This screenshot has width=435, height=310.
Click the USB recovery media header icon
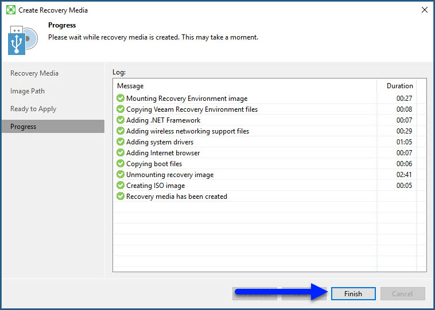point(23,41)
